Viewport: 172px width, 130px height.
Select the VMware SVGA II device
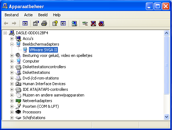tap(43, 50)
